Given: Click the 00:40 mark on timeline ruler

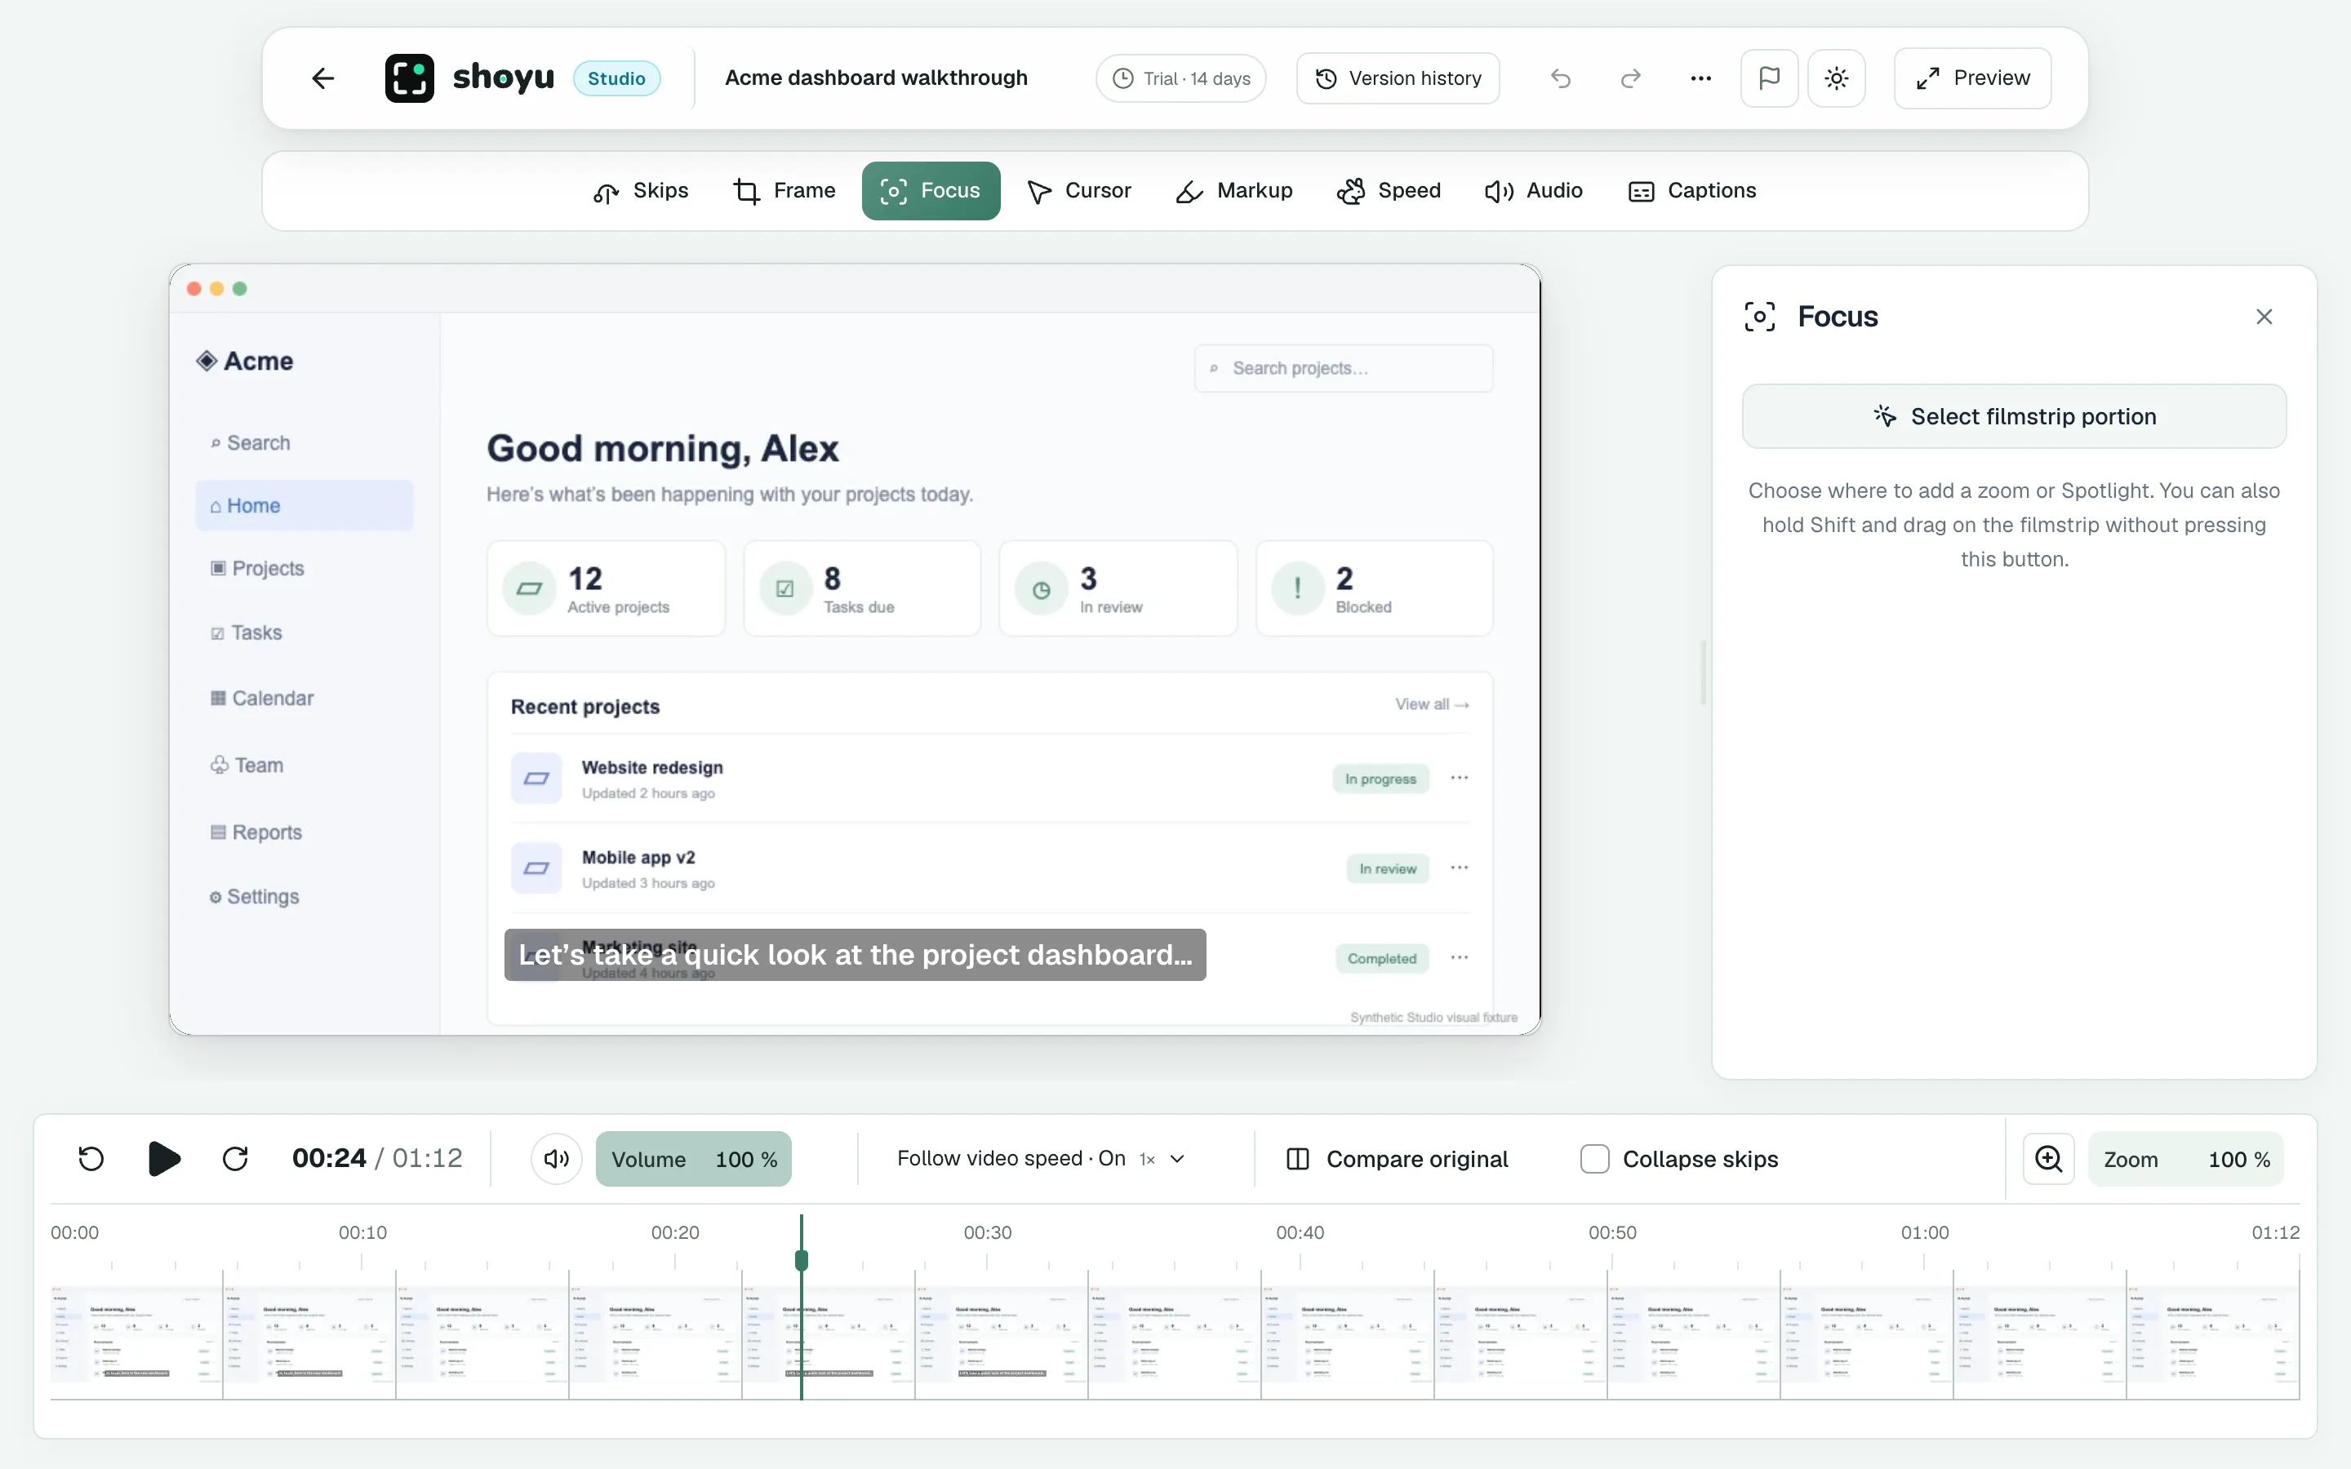Looking at the screenshot, I should pos(1300,1233).
